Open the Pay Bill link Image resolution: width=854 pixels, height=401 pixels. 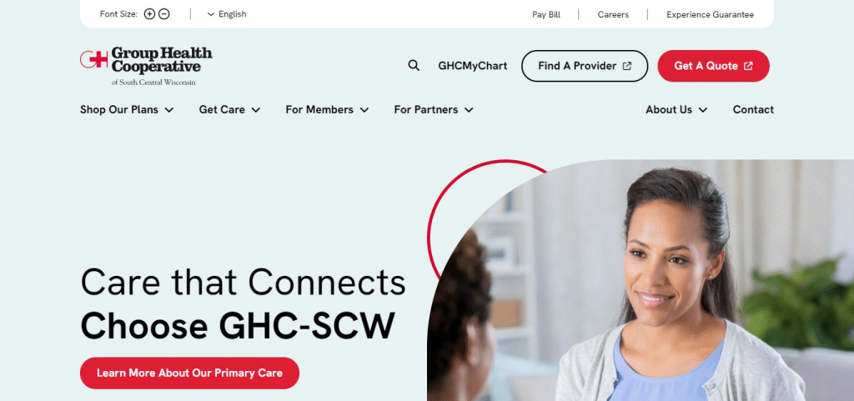(x=546, y=15)
